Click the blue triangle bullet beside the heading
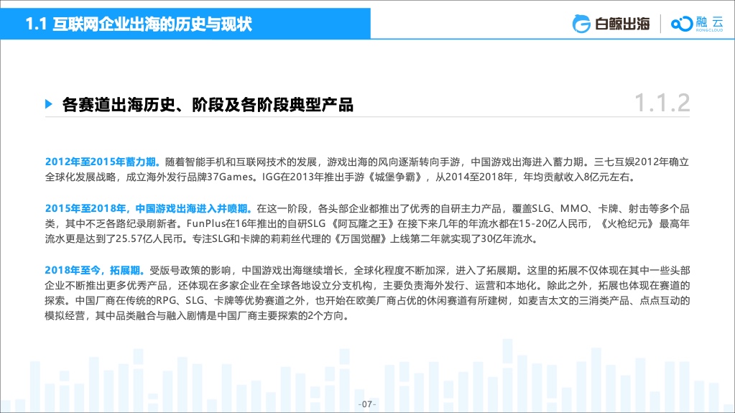This screenshot has width=735, height=413. click(x=49, y=104)
